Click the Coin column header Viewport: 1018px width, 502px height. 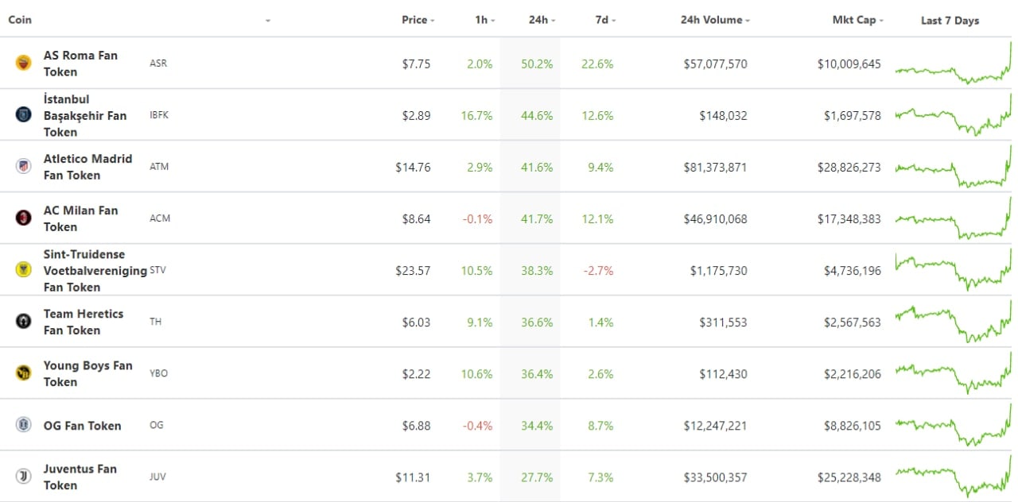(20, 20)
